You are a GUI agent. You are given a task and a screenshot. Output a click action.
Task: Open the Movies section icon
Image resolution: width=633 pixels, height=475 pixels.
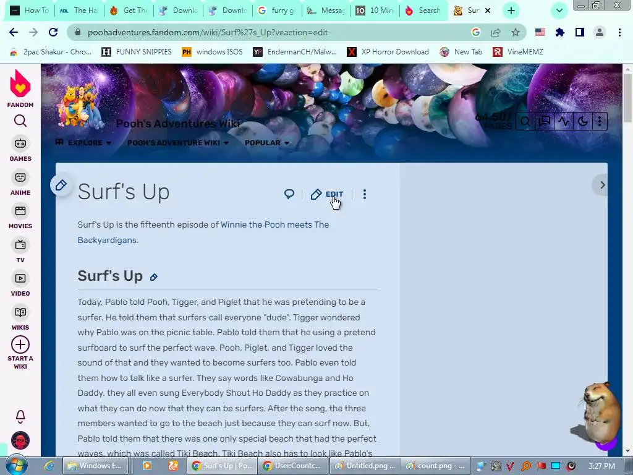pyautogui.click(x=20, y=211)
